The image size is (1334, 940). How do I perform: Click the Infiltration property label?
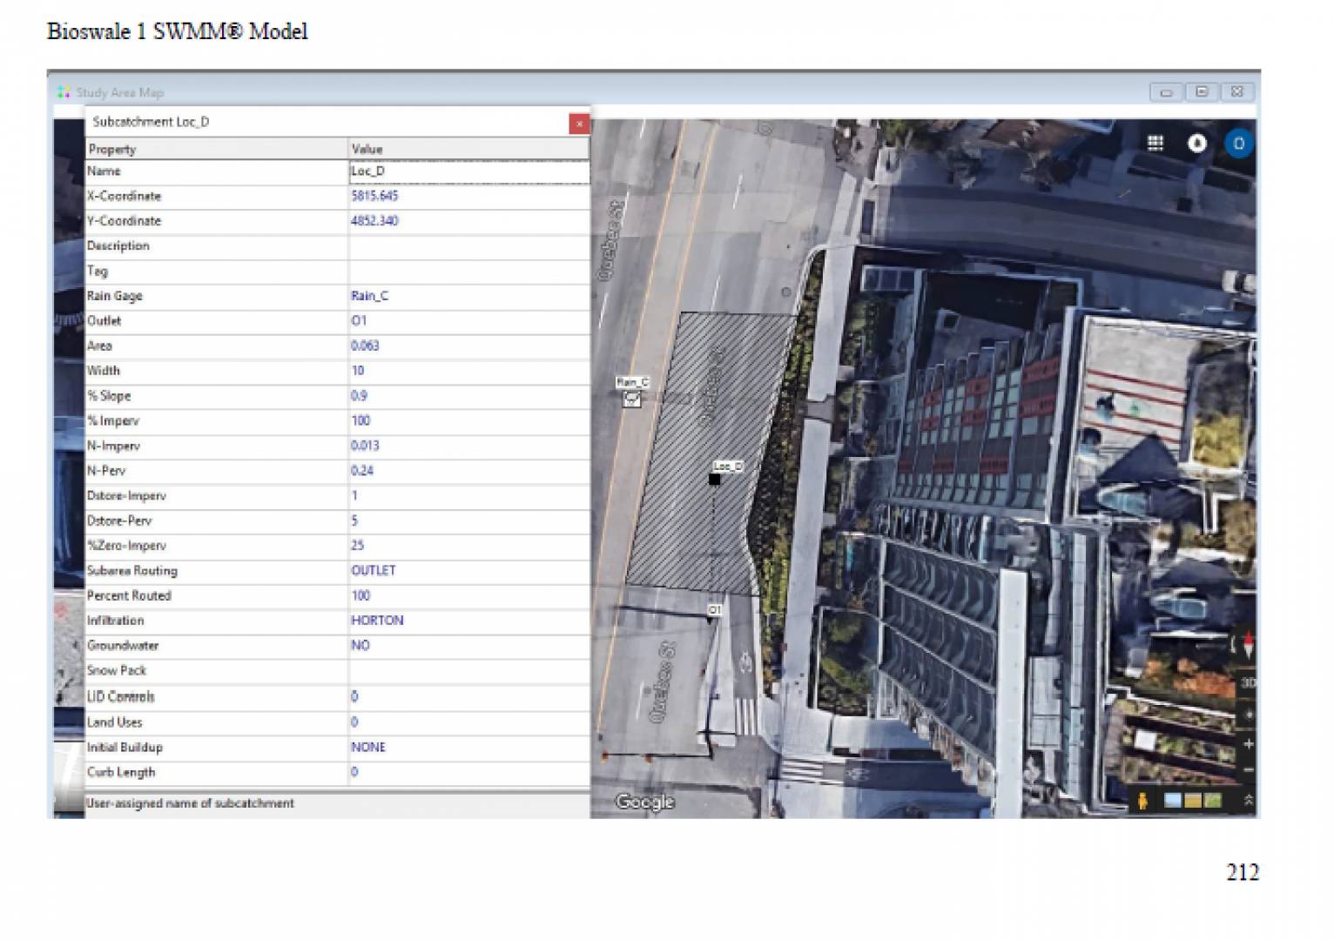pyautogui.click(x=115, y=621)
